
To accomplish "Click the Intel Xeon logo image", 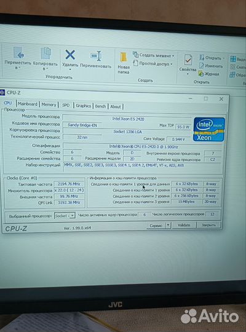I will (208, 129).
